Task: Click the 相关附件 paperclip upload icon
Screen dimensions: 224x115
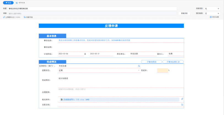Action: coord(182,99)
